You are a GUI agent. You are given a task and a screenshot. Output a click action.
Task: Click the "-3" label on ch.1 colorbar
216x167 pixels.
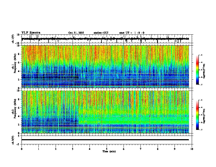point(201,55)
